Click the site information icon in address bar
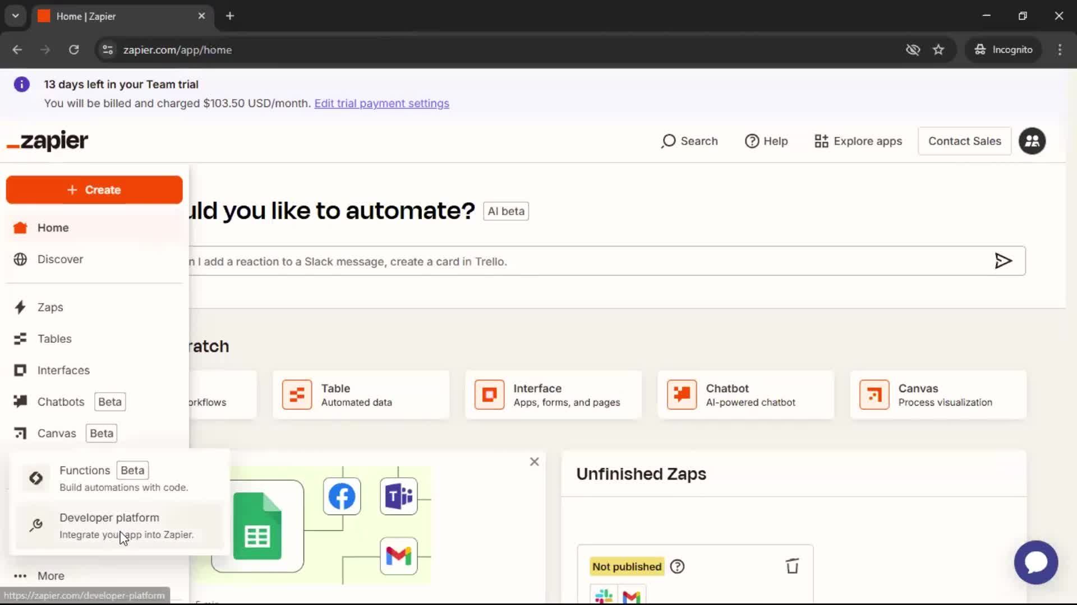This screenshot has height=605, width=1077. [x=108, y=50]
